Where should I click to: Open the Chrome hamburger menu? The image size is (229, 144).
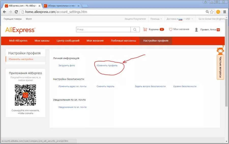[225, 12]
